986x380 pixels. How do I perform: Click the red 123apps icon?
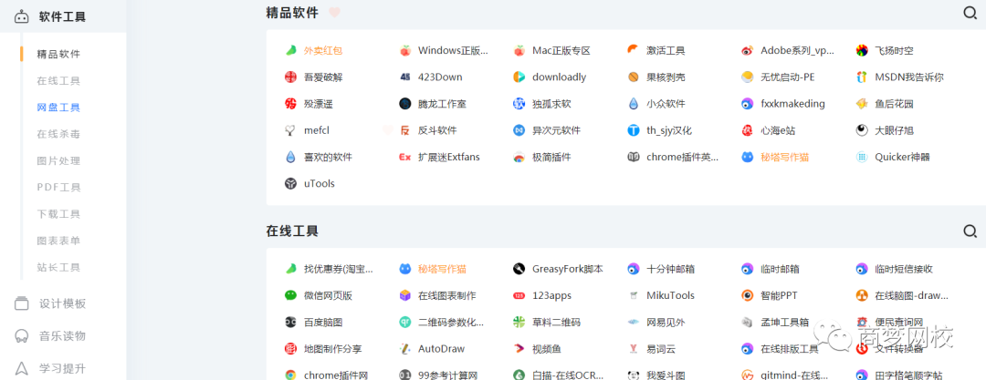519,295
